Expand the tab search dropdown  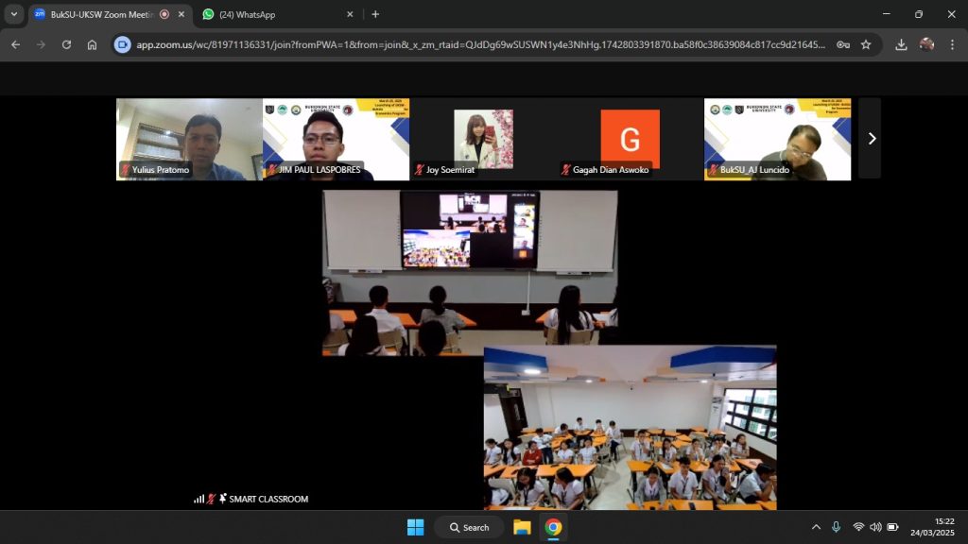[14, 14]
